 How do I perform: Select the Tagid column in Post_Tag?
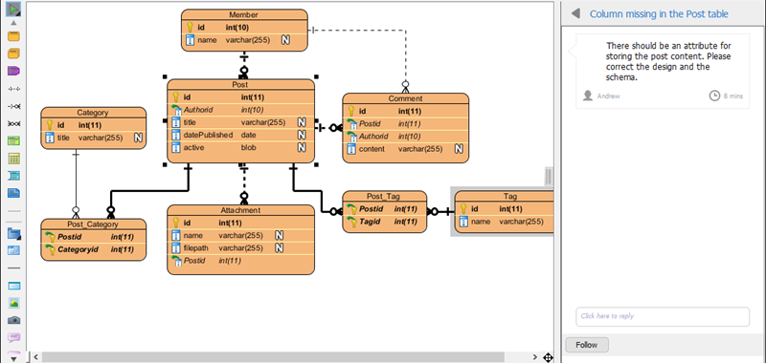tap(385, 222)
